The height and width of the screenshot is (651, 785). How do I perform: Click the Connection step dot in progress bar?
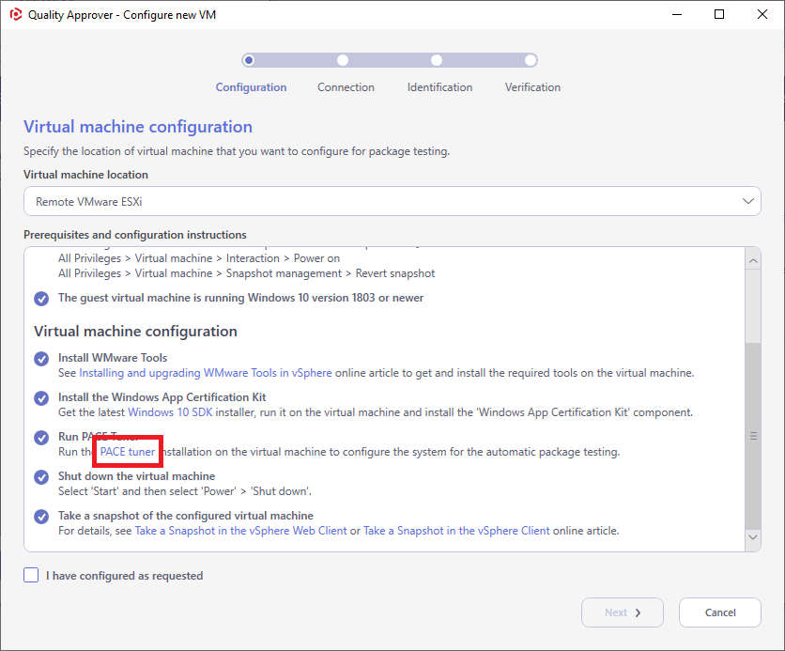[343, 60]
